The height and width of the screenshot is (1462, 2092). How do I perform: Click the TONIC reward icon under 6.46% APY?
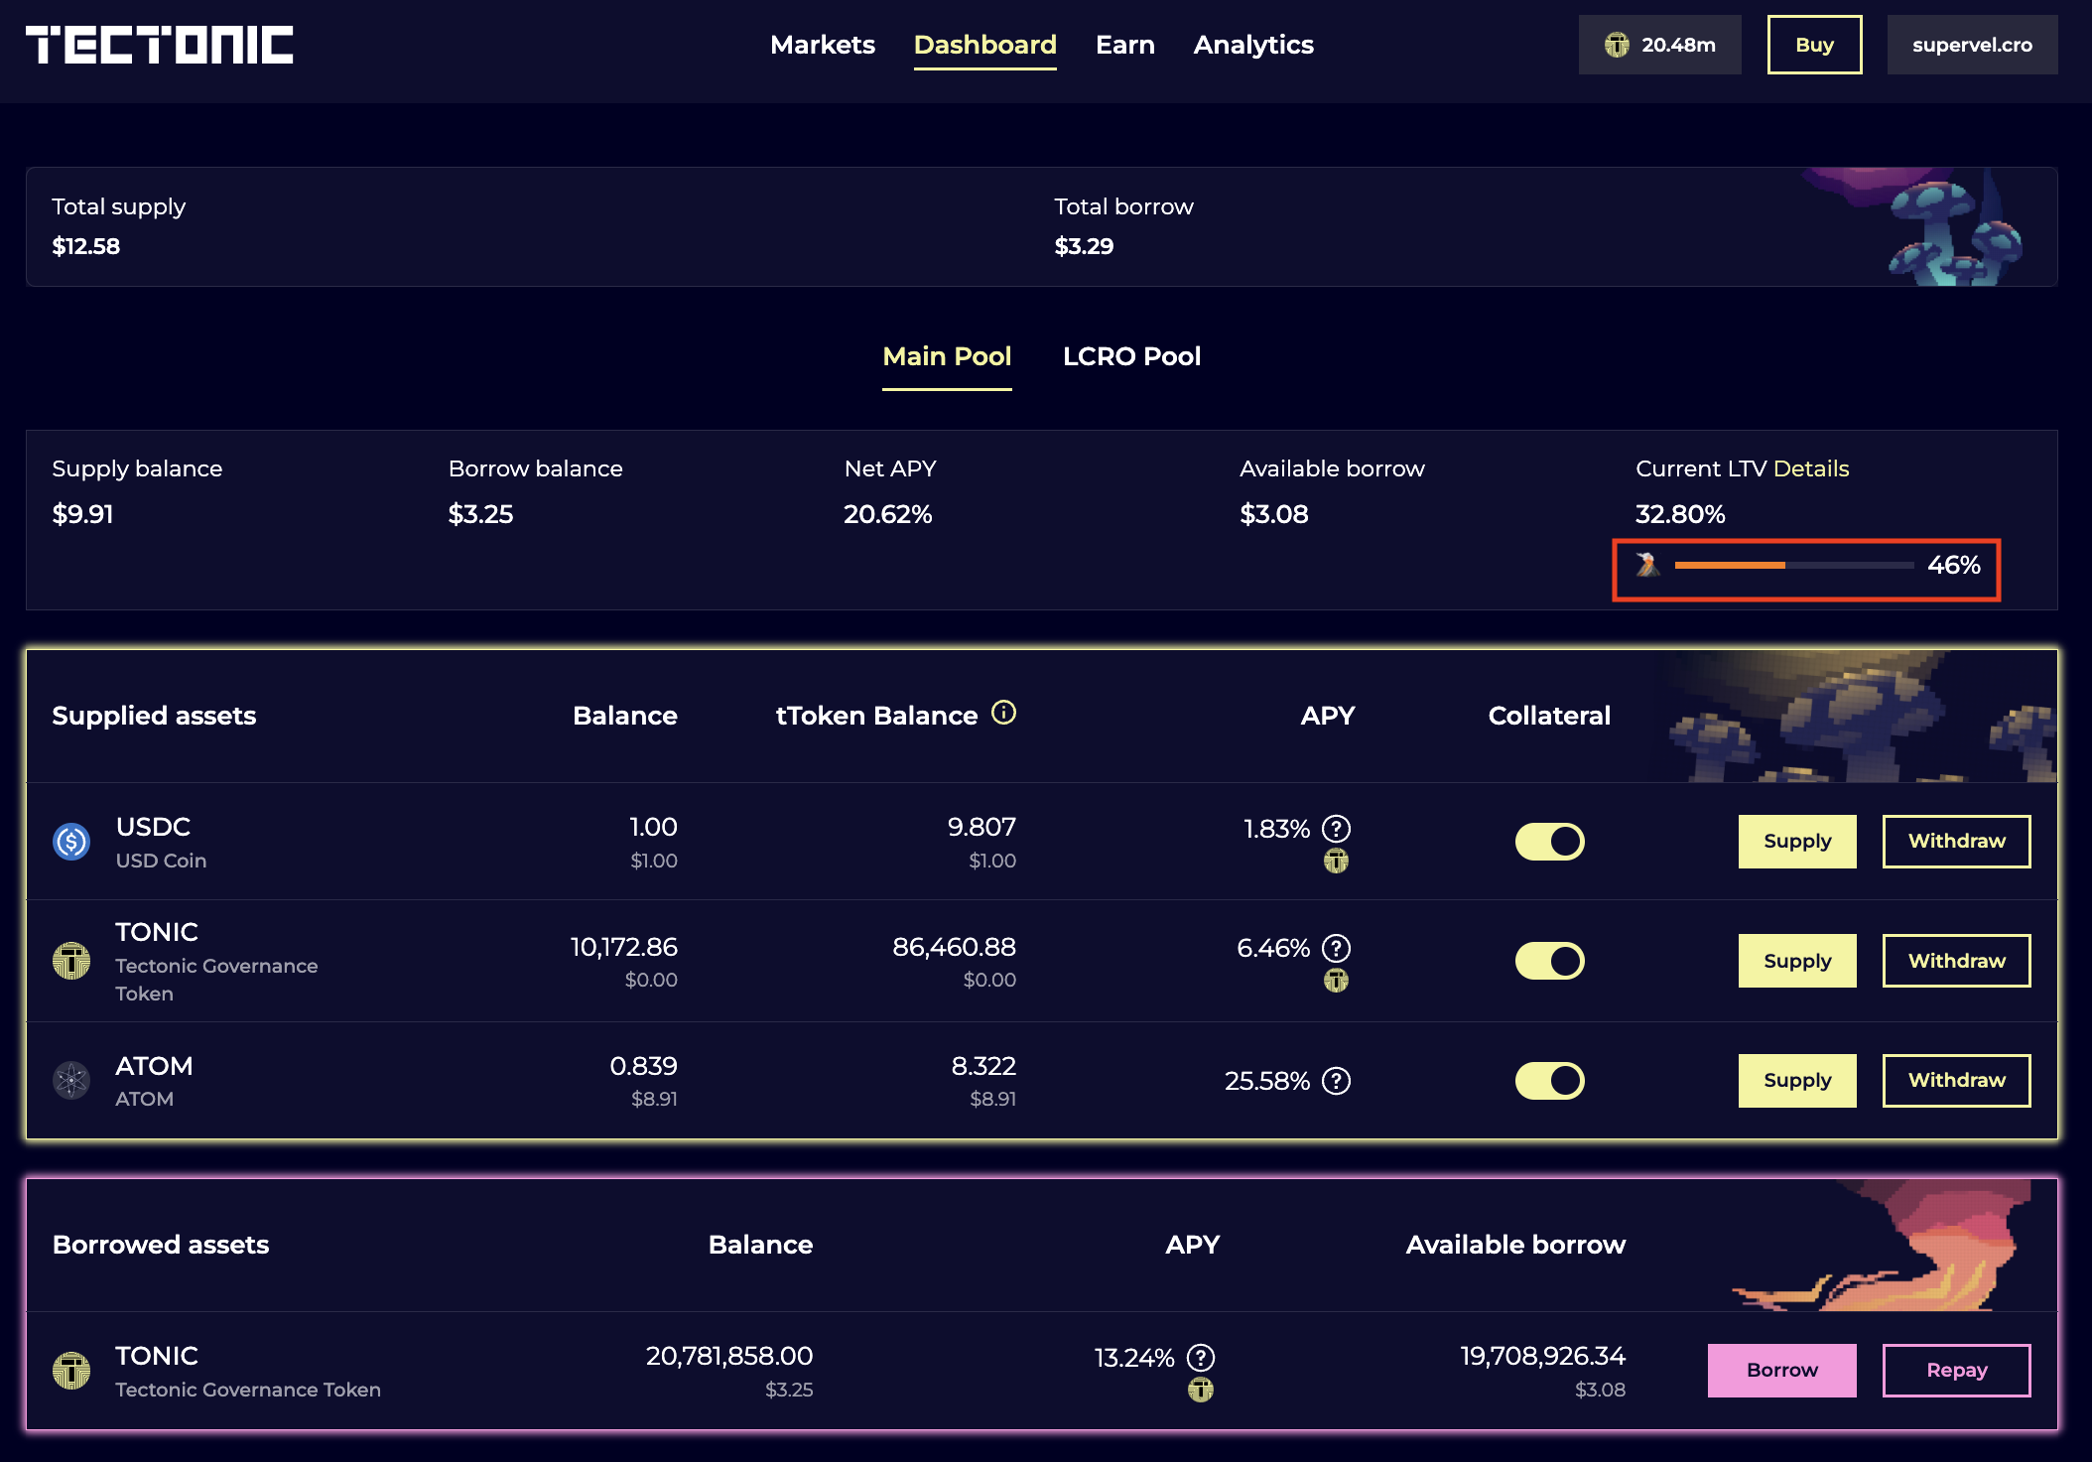1337,981
